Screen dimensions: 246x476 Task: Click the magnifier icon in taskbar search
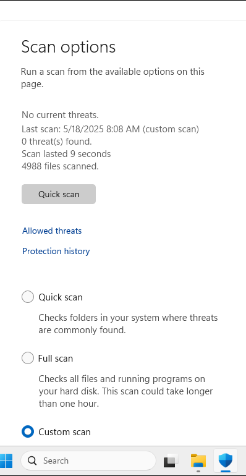pos(32,461)
